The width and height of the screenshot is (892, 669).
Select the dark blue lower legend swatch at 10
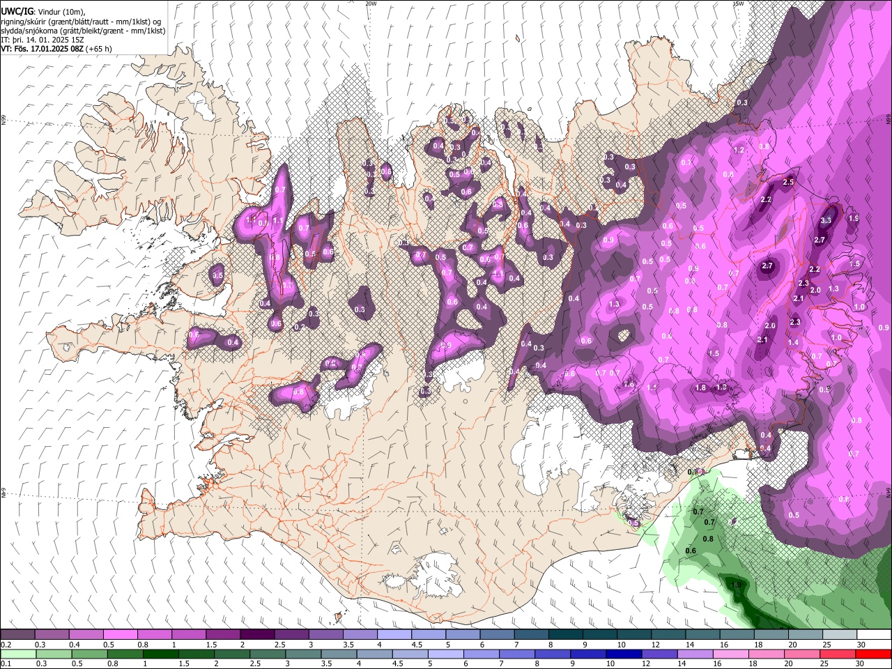tap(623, 654)
